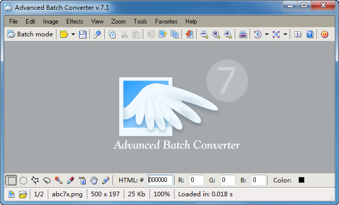
Task: Open the Image menu
Action: click(50, 22)
